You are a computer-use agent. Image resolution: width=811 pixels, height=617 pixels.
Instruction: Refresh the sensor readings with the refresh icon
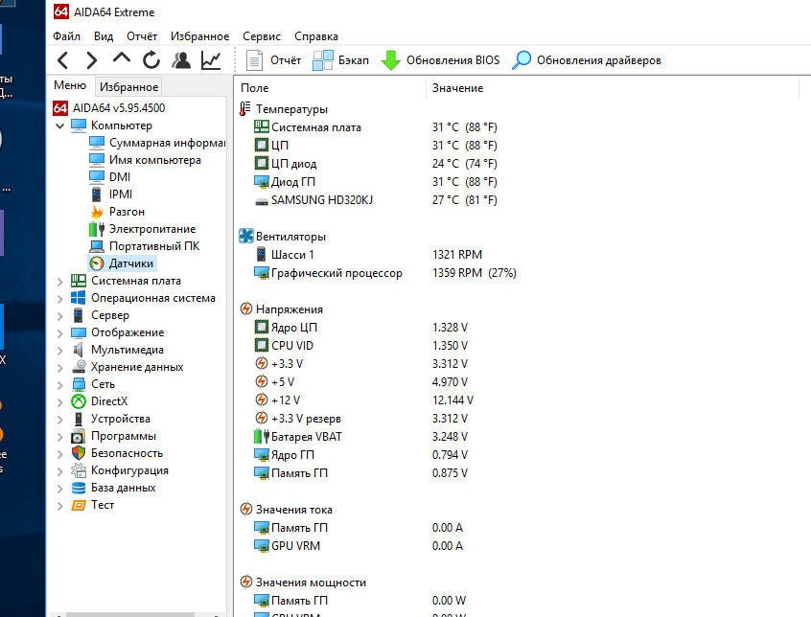pos(151,60)
